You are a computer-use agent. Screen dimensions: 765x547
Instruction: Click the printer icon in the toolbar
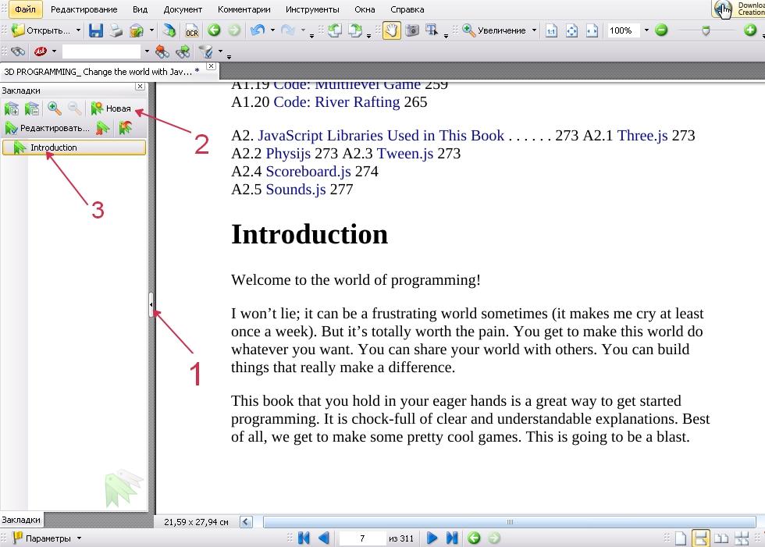coord(116,30)
